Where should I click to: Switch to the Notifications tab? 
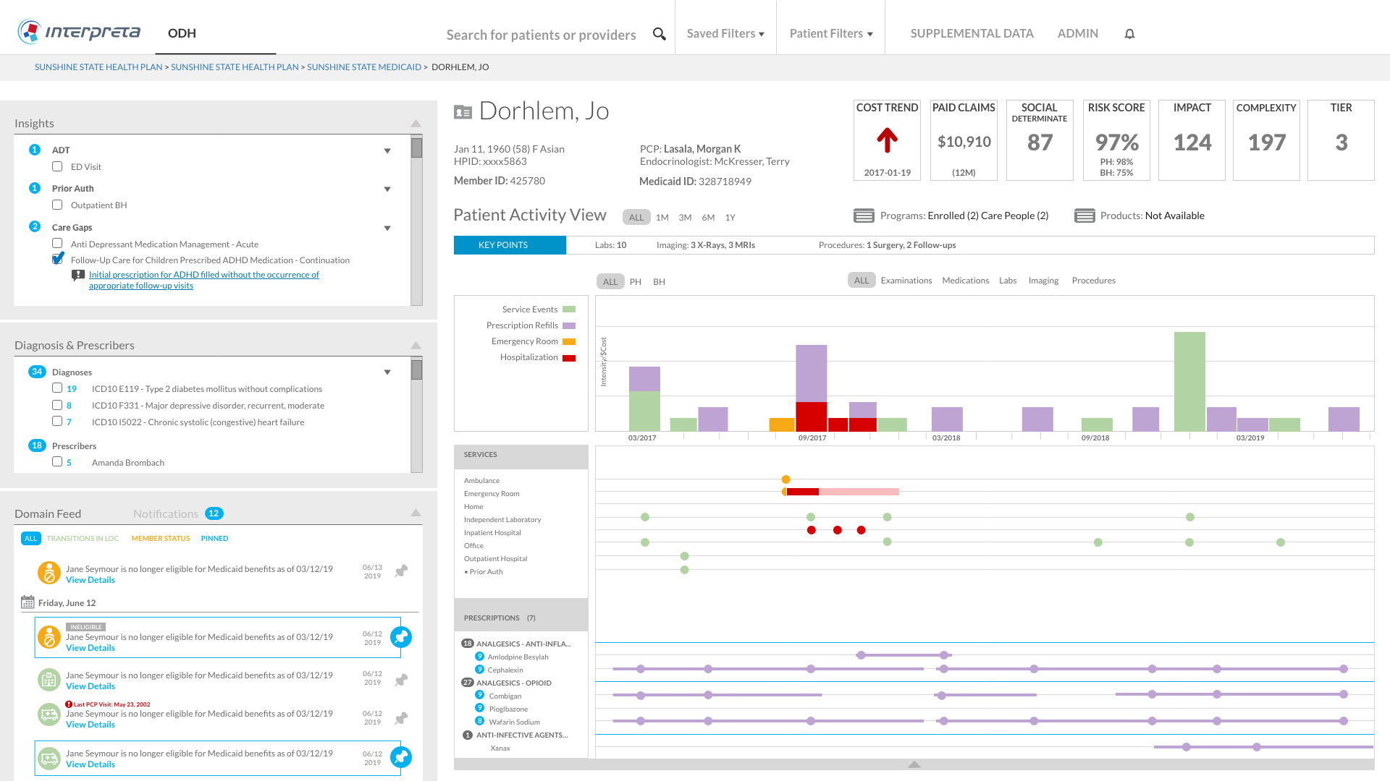tap(166, 513)
